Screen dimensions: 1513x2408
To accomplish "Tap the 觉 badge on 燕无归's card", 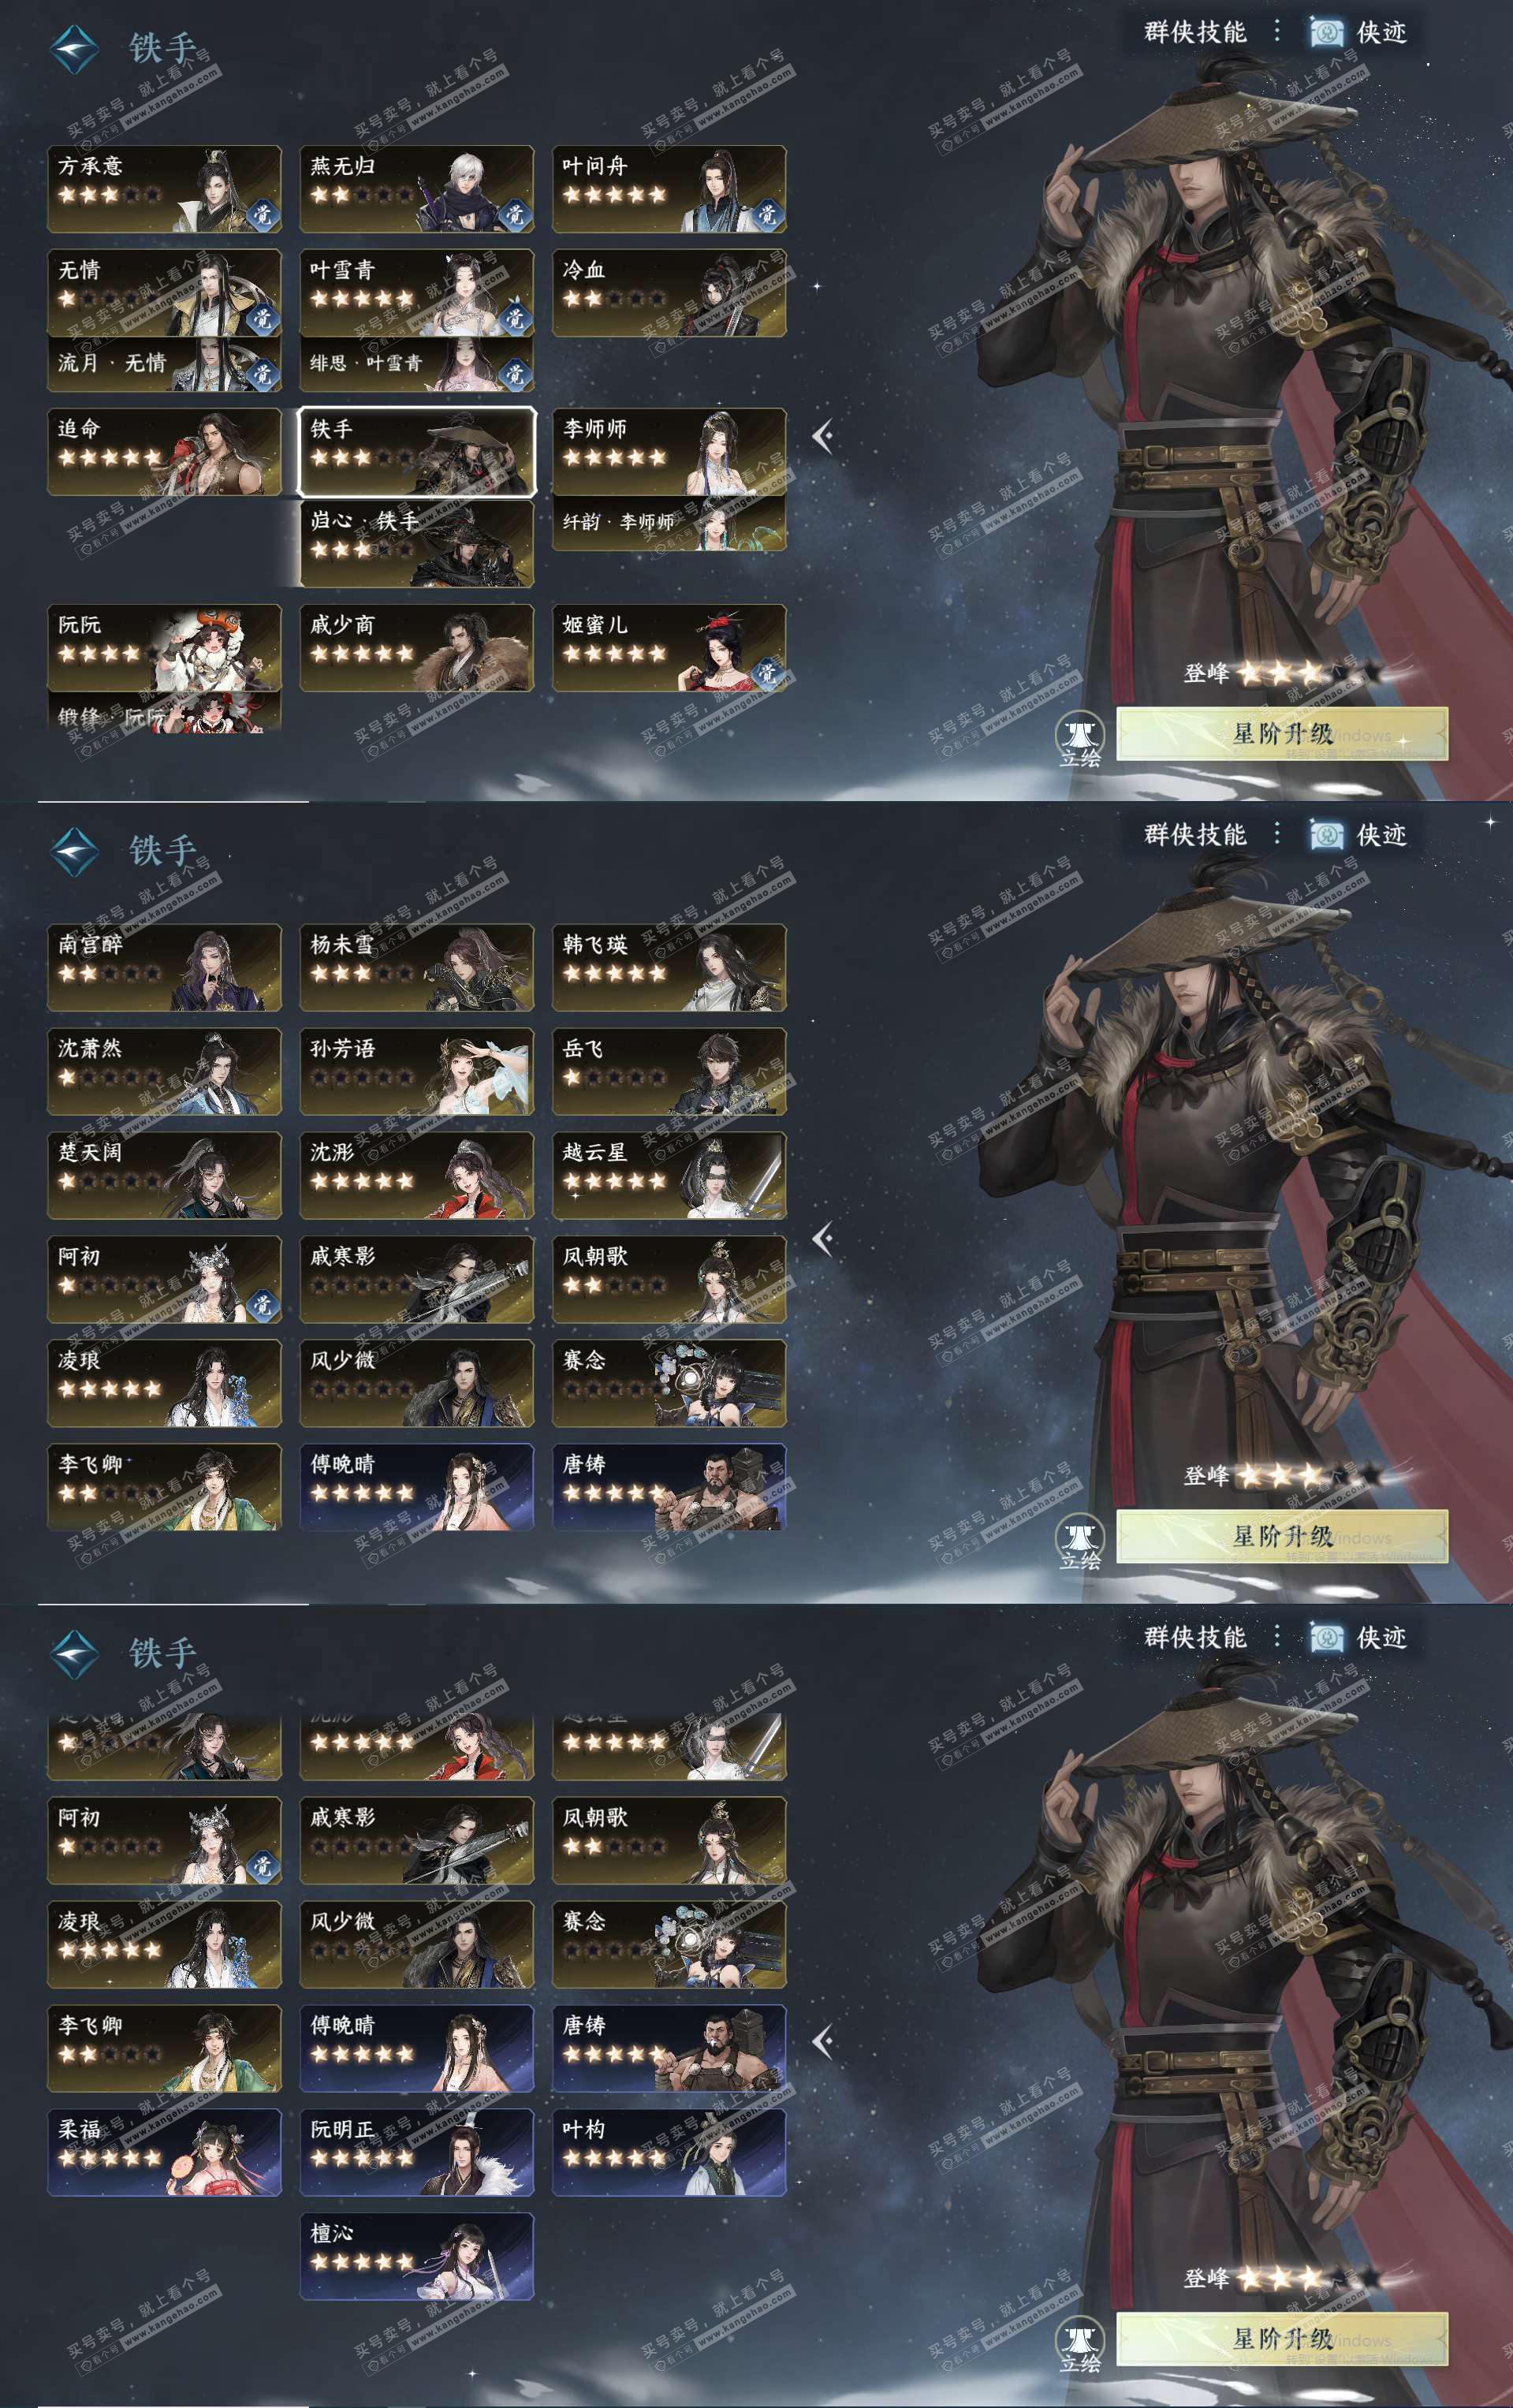I will click(514, 214).
